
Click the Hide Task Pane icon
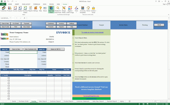pos(51,10)
